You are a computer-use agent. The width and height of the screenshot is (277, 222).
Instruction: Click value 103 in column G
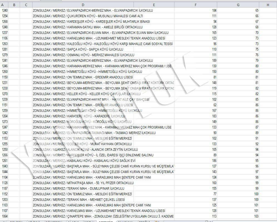click(x=256, y=216)
